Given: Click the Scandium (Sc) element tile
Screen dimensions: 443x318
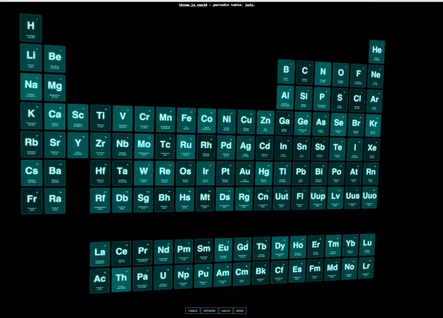Looking at the screenshot, I should tap(78, 117).
